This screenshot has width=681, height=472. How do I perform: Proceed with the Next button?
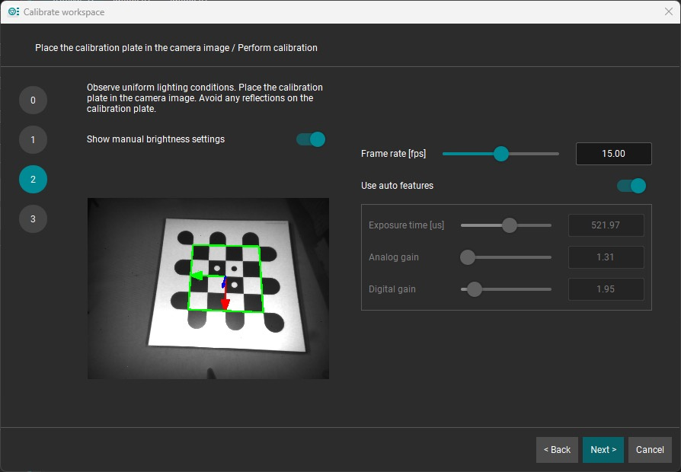pos(603,450)
